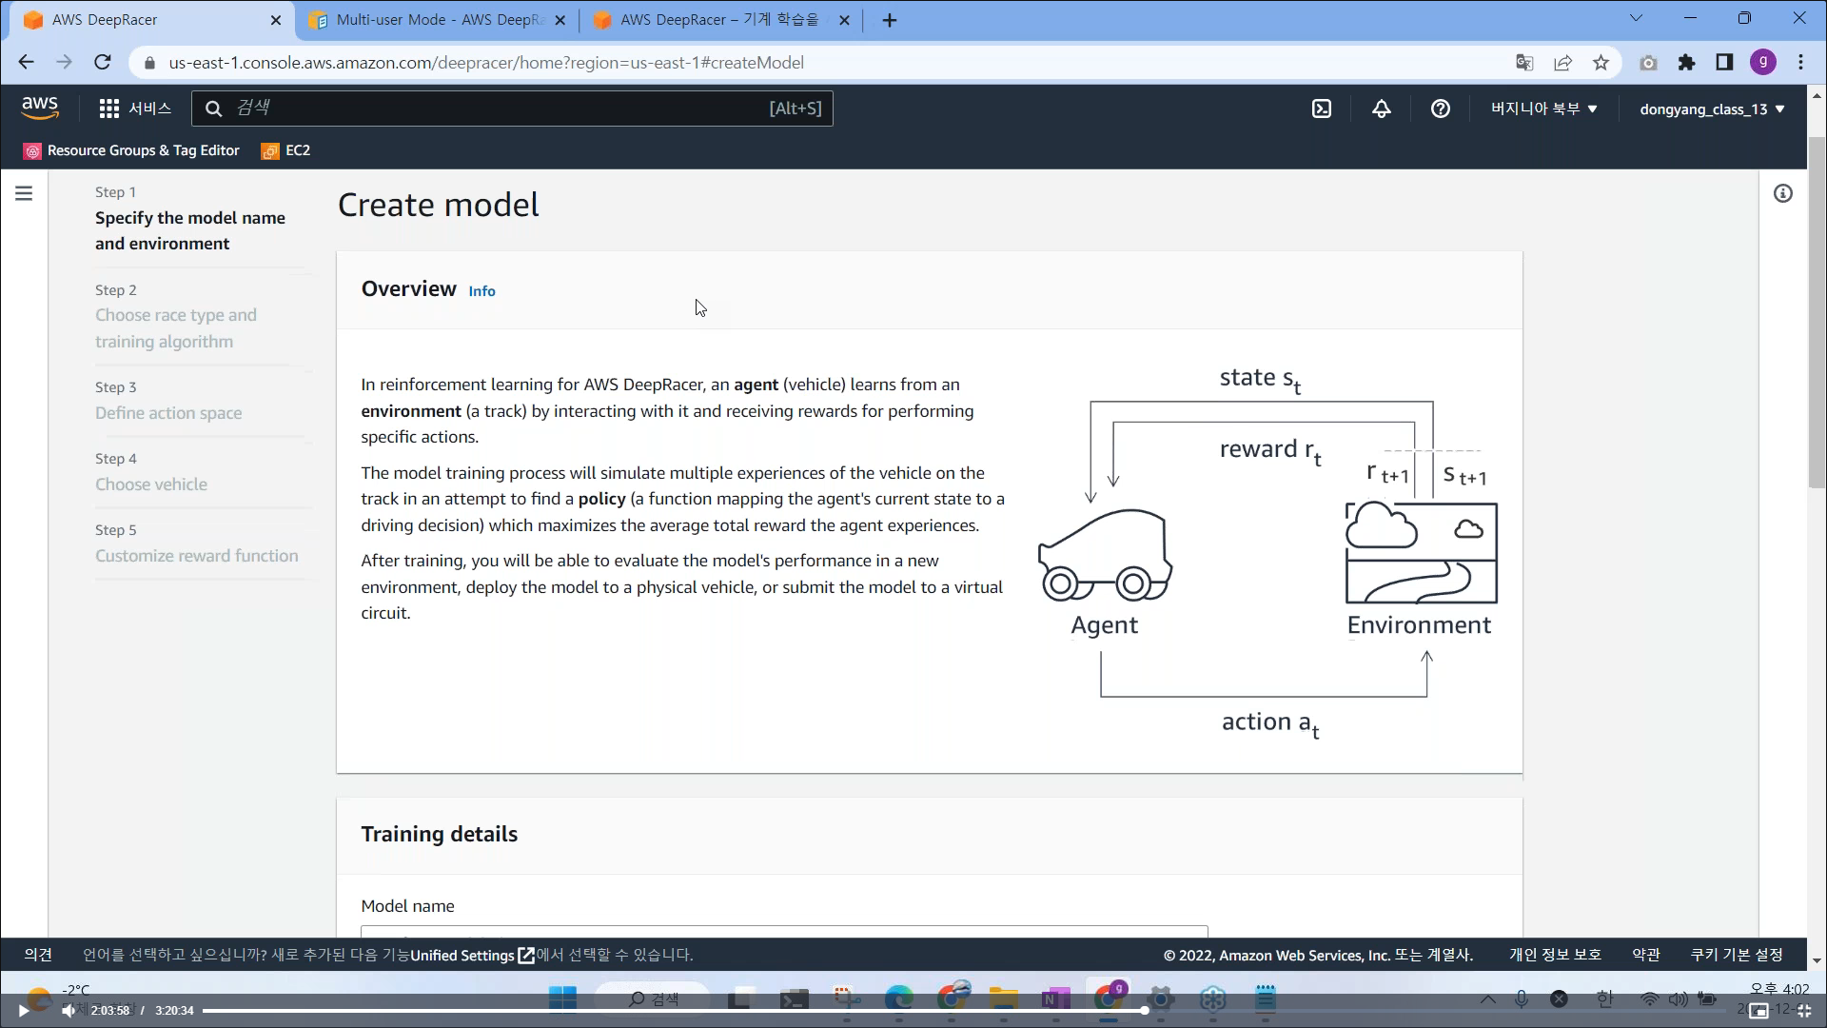Seek on the video progress bar
The height and width of the screenshot is (1028, 1827).
click(x=666, y=1011)
